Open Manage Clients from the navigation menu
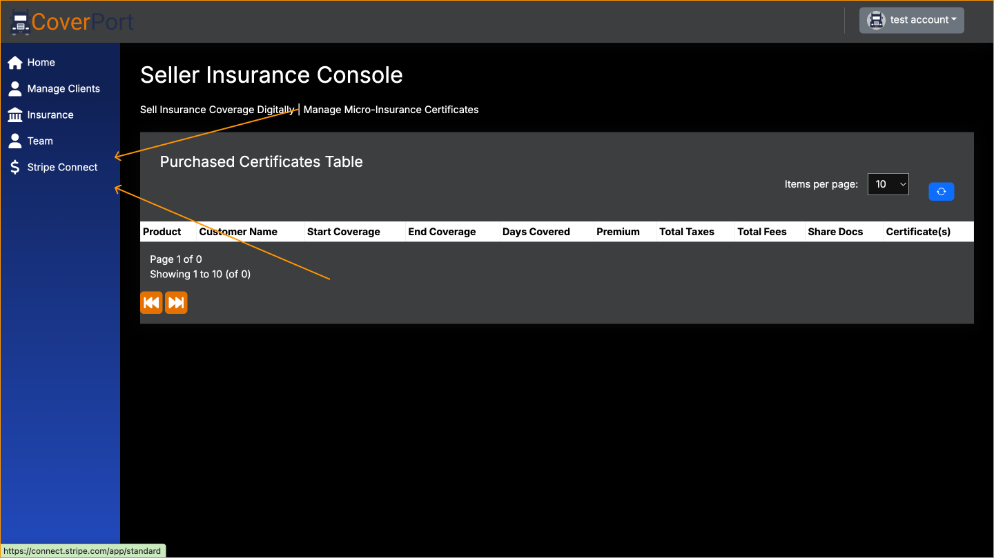The image size is (994, 558). (x=64, y=88)
